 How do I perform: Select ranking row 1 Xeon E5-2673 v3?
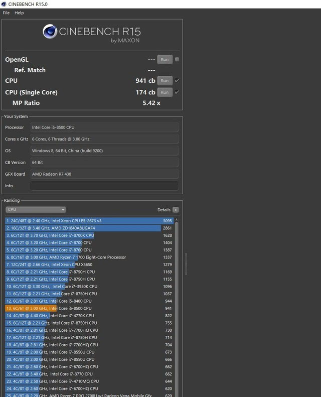[x=89, y=221]
